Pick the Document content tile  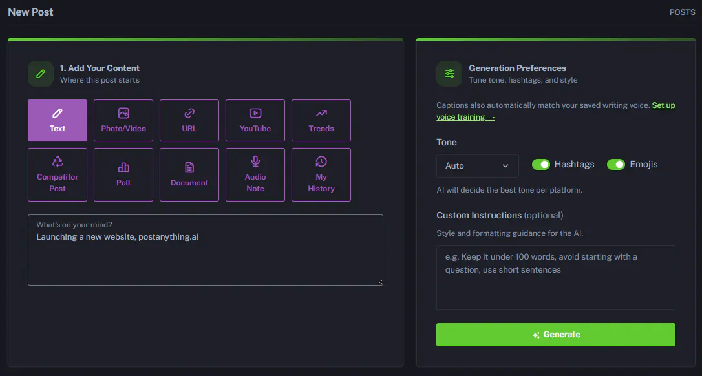click(x=189, y=174)
